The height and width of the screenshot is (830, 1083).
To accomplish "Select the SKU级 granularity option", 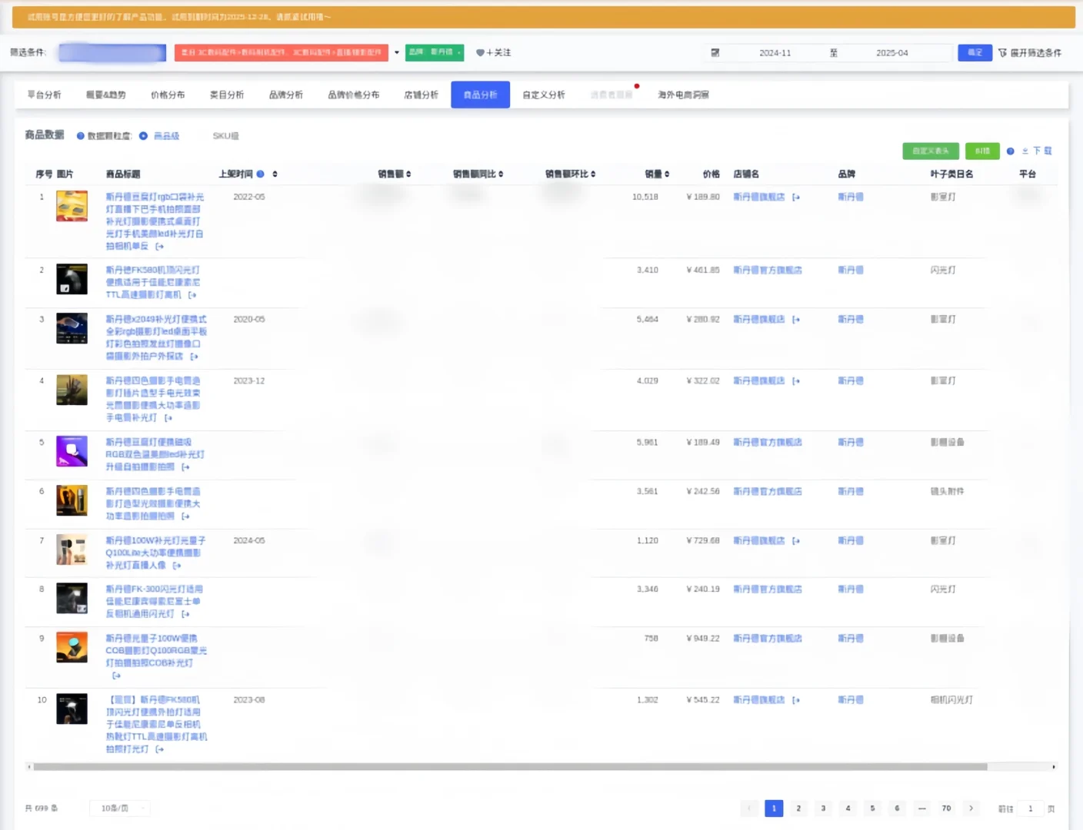I will point(225,136).
